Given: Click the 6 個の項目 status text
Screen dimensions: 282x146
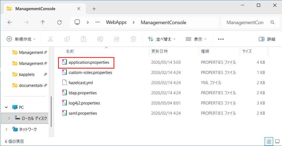Looking at the screenshot, I should [x=14, y=142].
